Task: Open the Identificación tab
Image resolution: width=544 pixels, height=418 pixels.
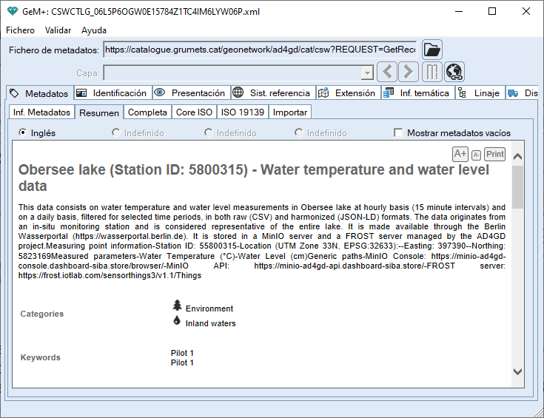Action: 112,93
